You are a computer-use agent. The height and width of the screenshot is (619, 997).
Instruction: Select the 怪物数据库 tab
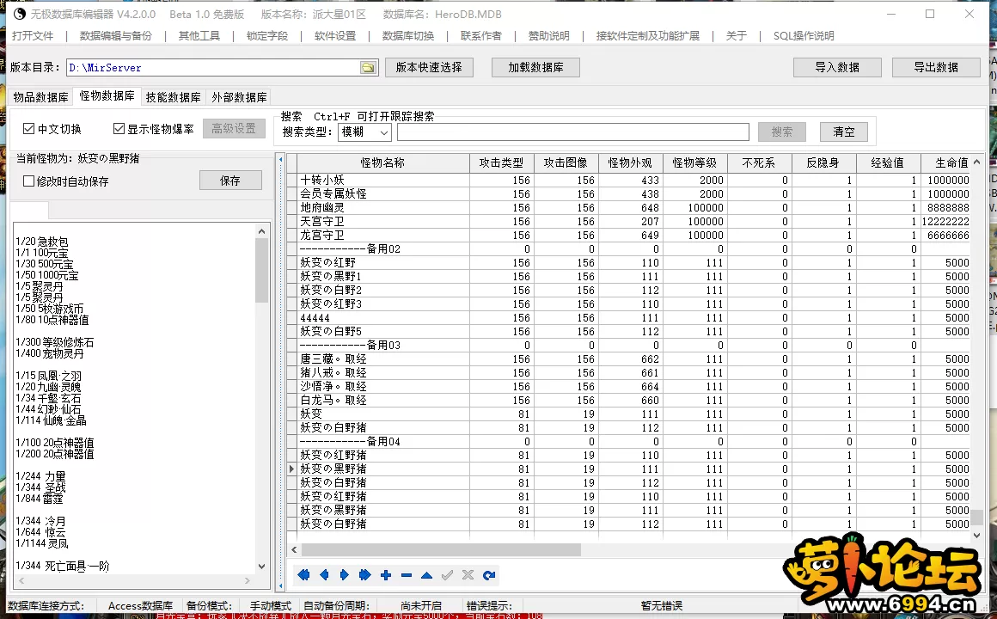[x=107, y=96]
